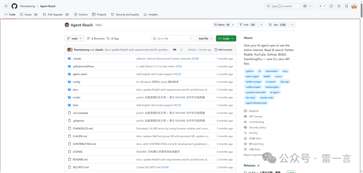Switch to the Issues tab
The image size is (363, 173).
[x=29, y=14]
